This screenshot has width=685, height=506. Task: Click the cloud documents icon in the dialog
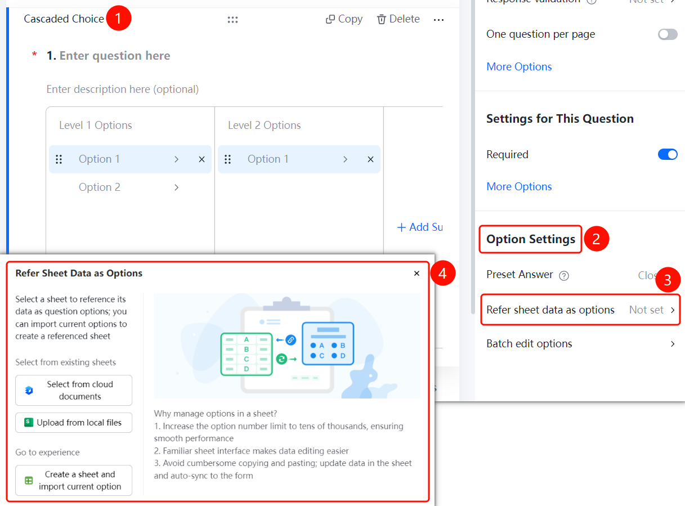tap(29, 391)
